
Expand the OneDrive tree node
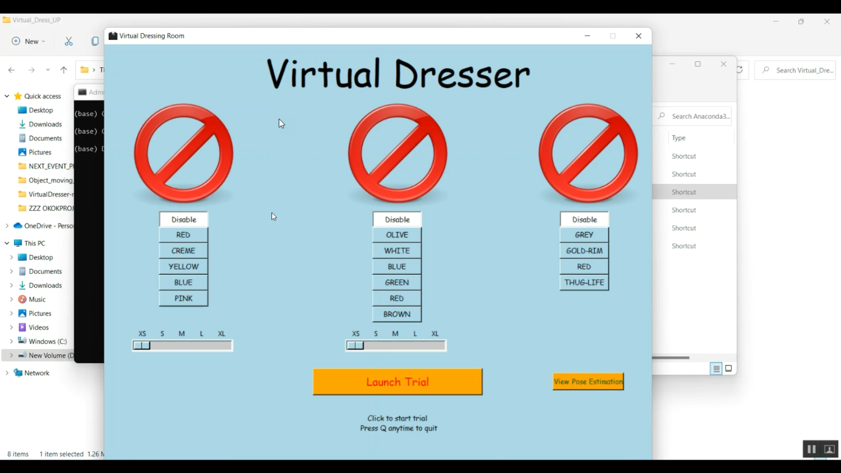[x=7, y=226]
